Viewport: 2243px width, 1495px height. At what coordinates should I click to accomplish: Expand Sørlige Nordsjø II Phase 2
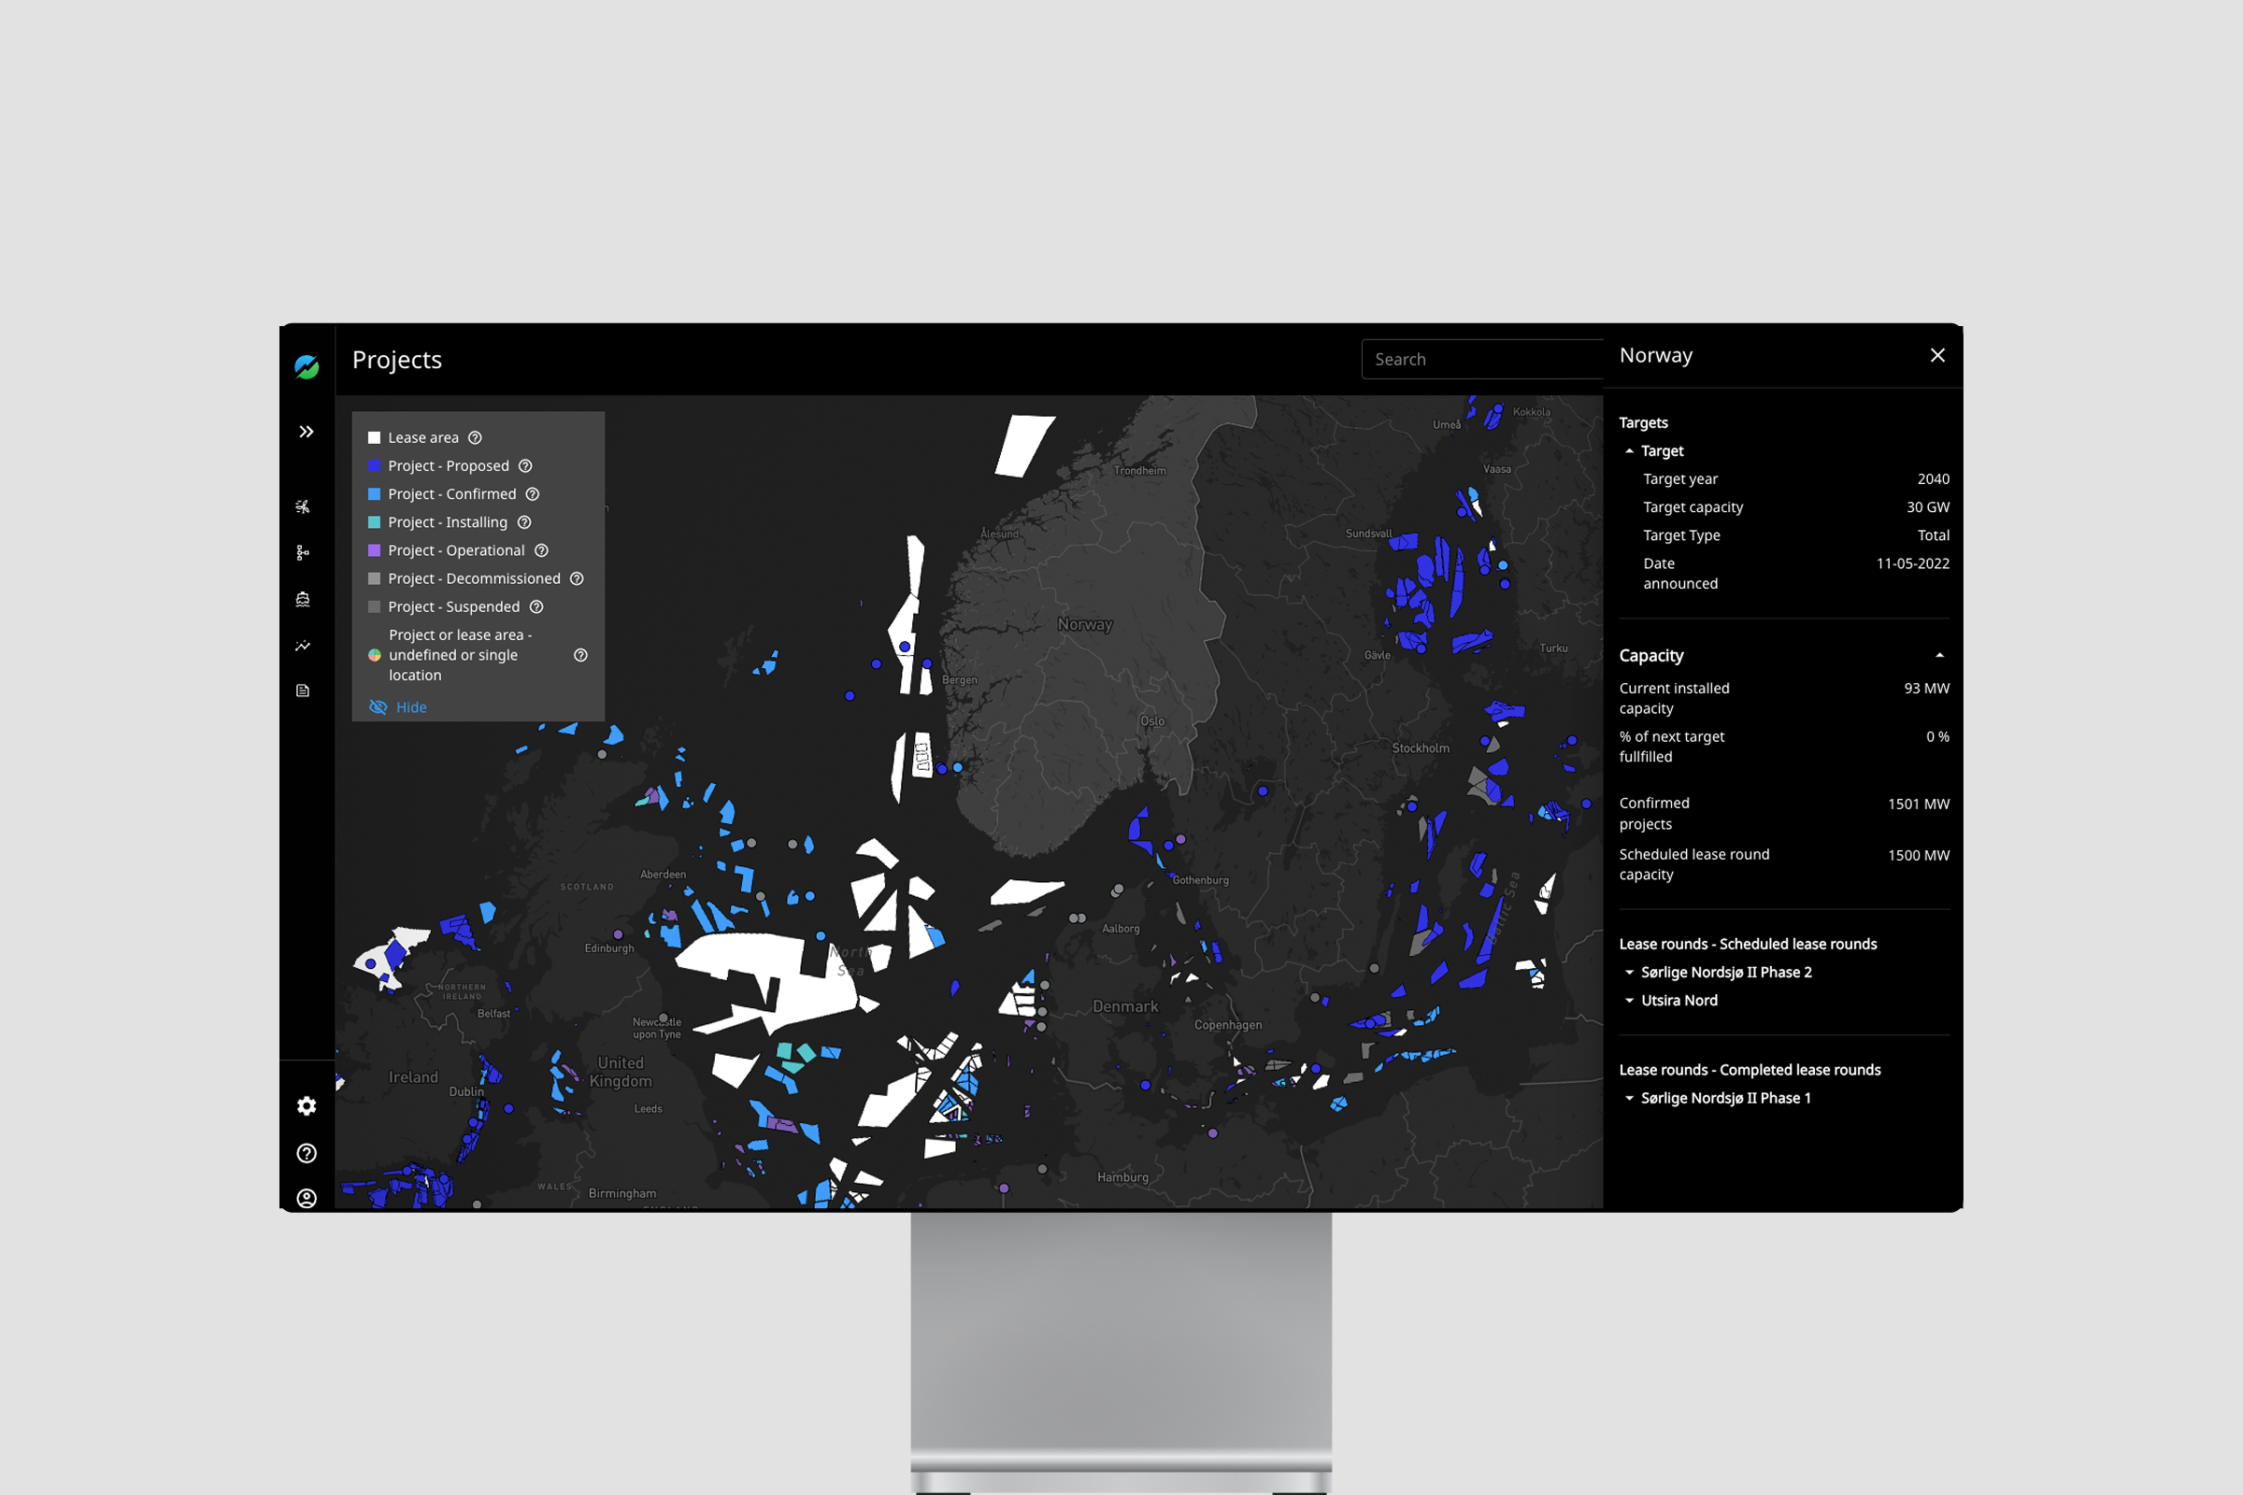point(1630,973)
